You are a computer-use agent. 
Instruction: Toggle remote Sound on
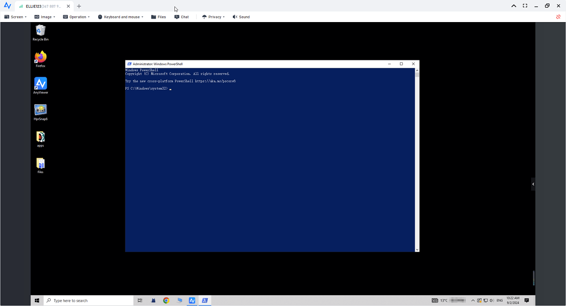(241, 17)
